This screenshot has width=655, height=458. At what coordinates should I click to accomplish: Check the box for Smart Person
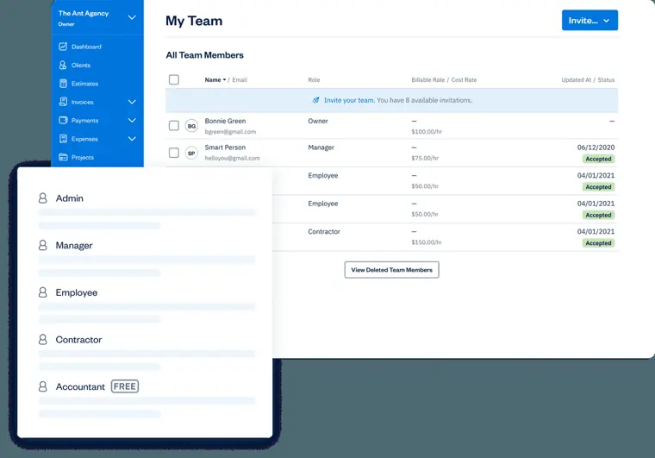click(x=174, y=153)
